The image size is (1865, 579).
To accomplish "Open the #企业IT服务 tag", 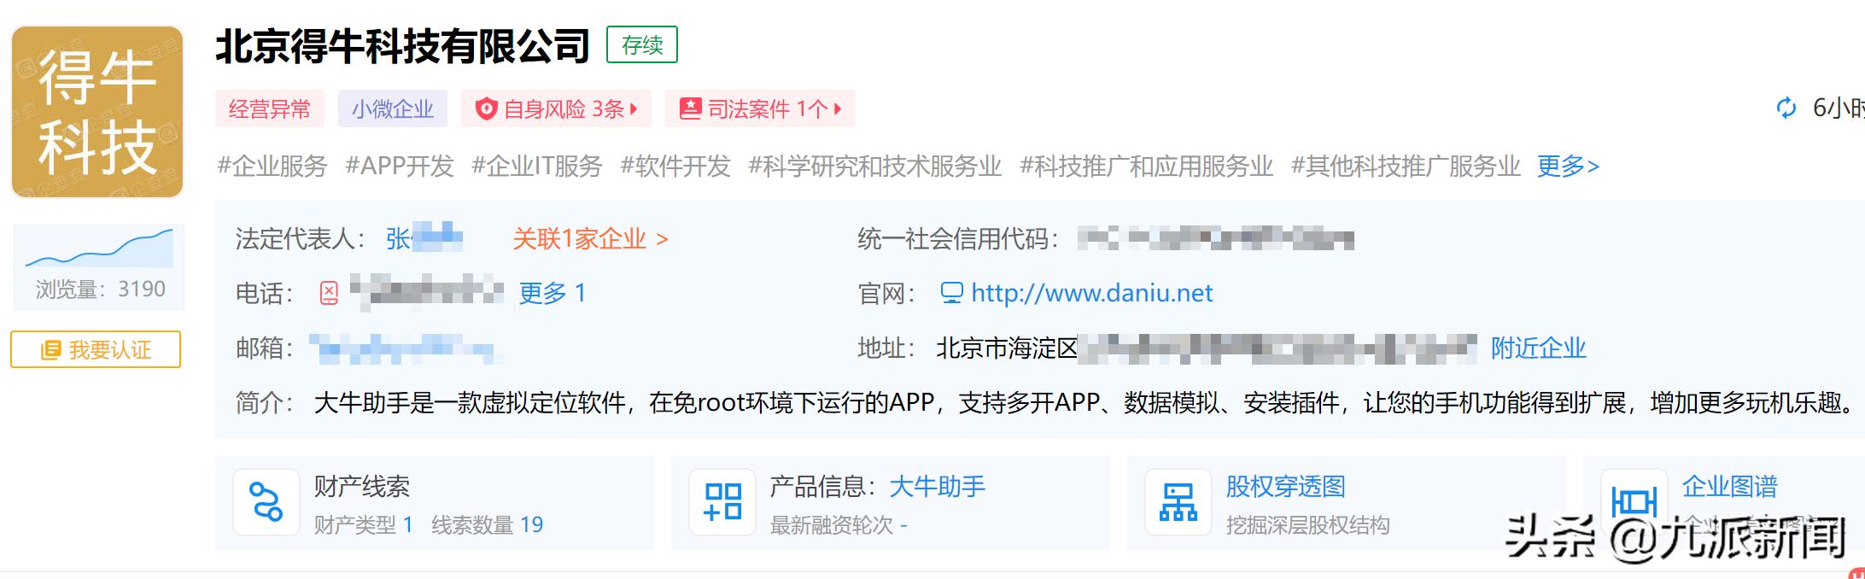I will [x=537, y=166].
